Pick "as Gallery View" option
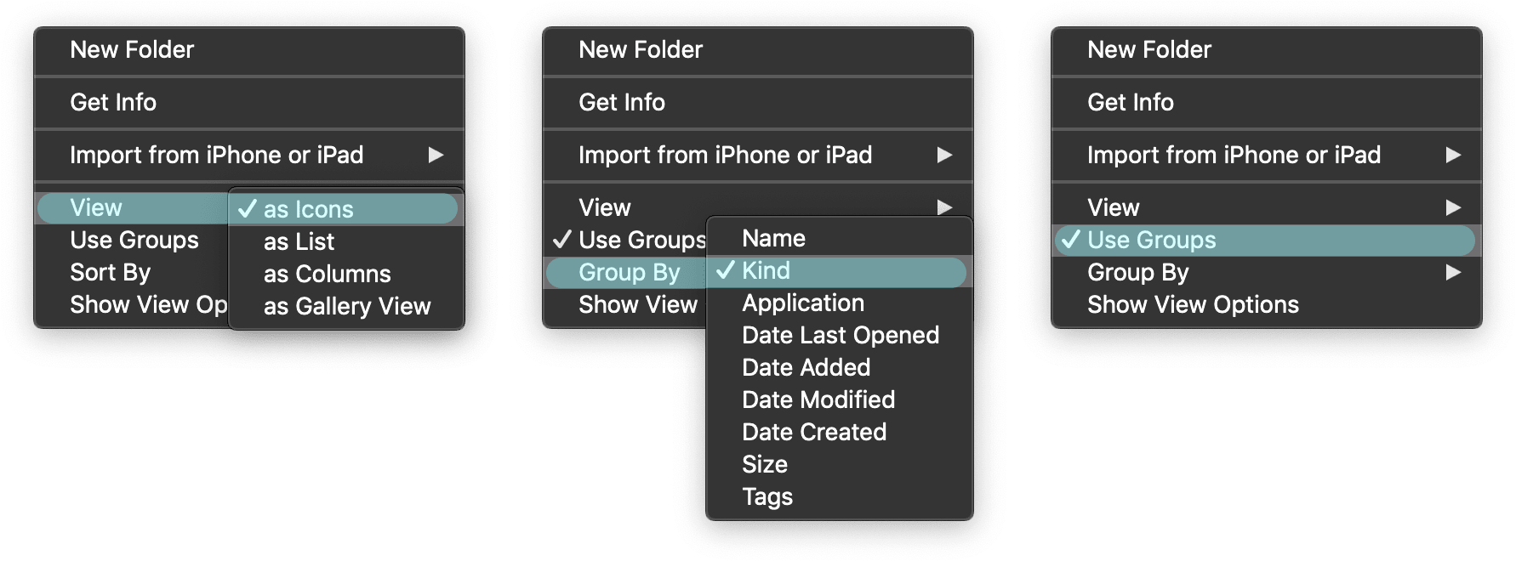The width and height of the screenshot is (1516, 561). pos(347,306)
